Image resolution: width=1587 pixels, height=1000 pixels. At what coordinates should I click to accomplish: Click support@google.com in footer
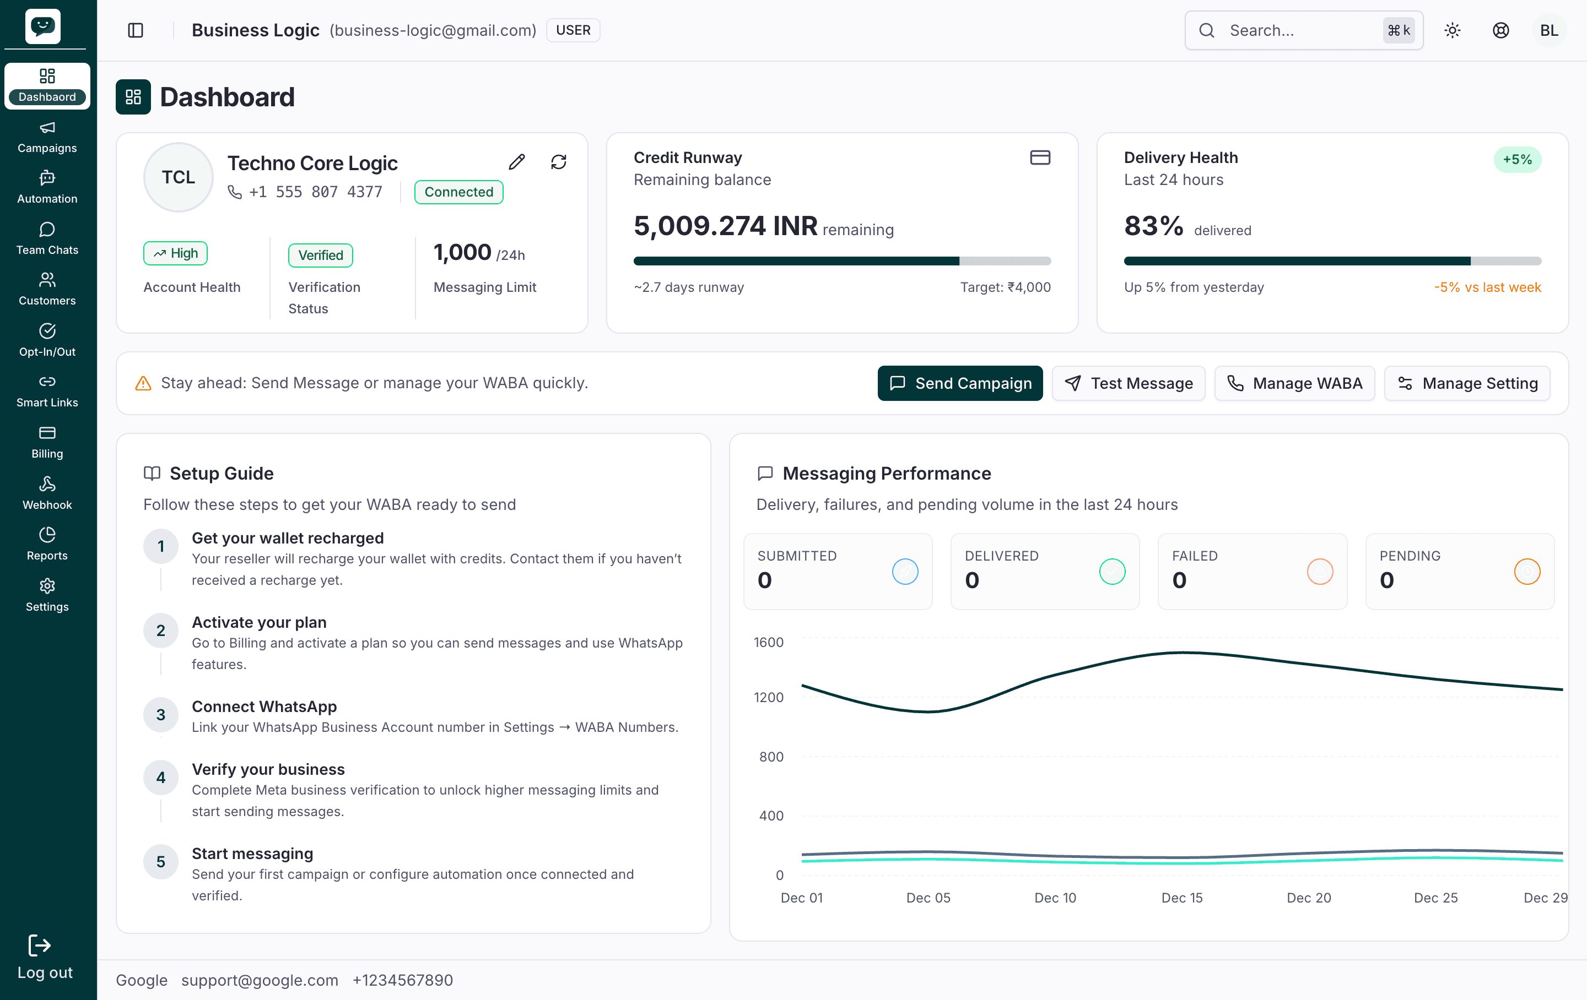click(x=260, y=980)
